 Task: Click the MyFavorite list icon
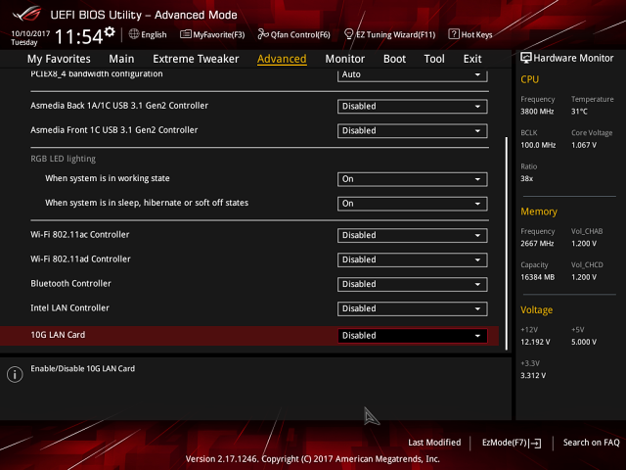tap(186, 34)
